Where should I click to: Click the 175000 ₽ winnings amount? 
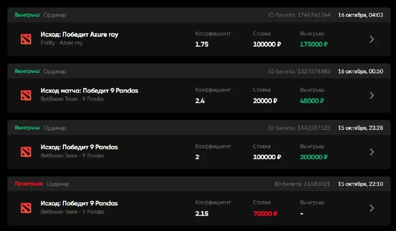point(314,44)
